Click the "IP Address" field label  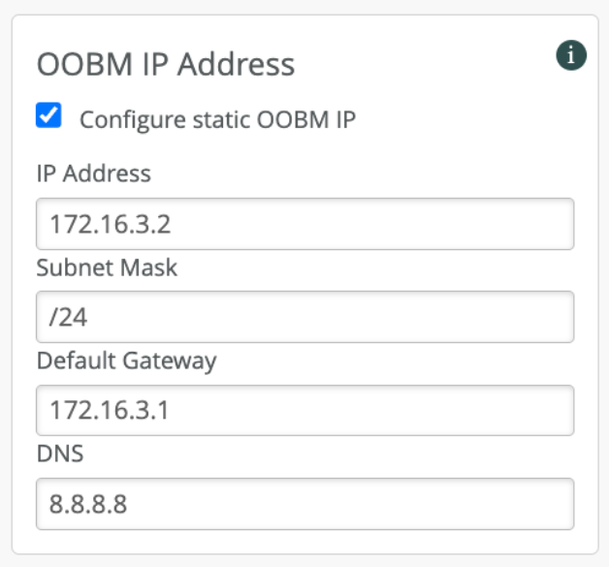coord(93,173)
